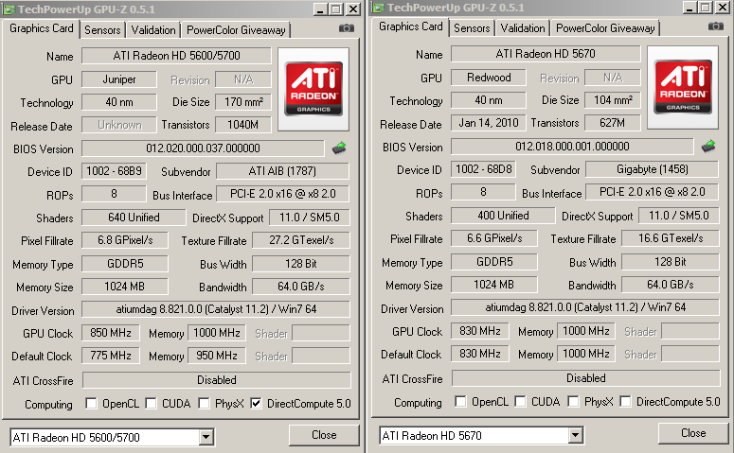Image resolution: width=734 pixels, height=453 pixels.
Task: Click the ATI CrossFire Disabled field in the right window
Action: click(586, 378)
